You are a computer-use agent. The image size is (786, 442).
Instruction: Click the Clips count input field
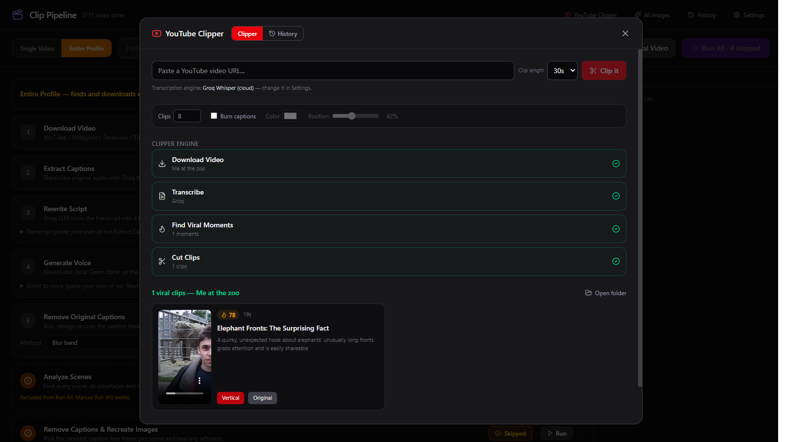pyautogui.click(x=187, y=116)
